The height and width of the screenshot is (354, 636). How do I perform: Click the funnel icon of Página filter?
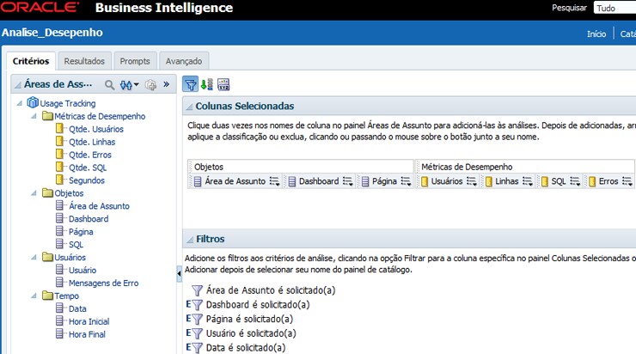point(197,319)
